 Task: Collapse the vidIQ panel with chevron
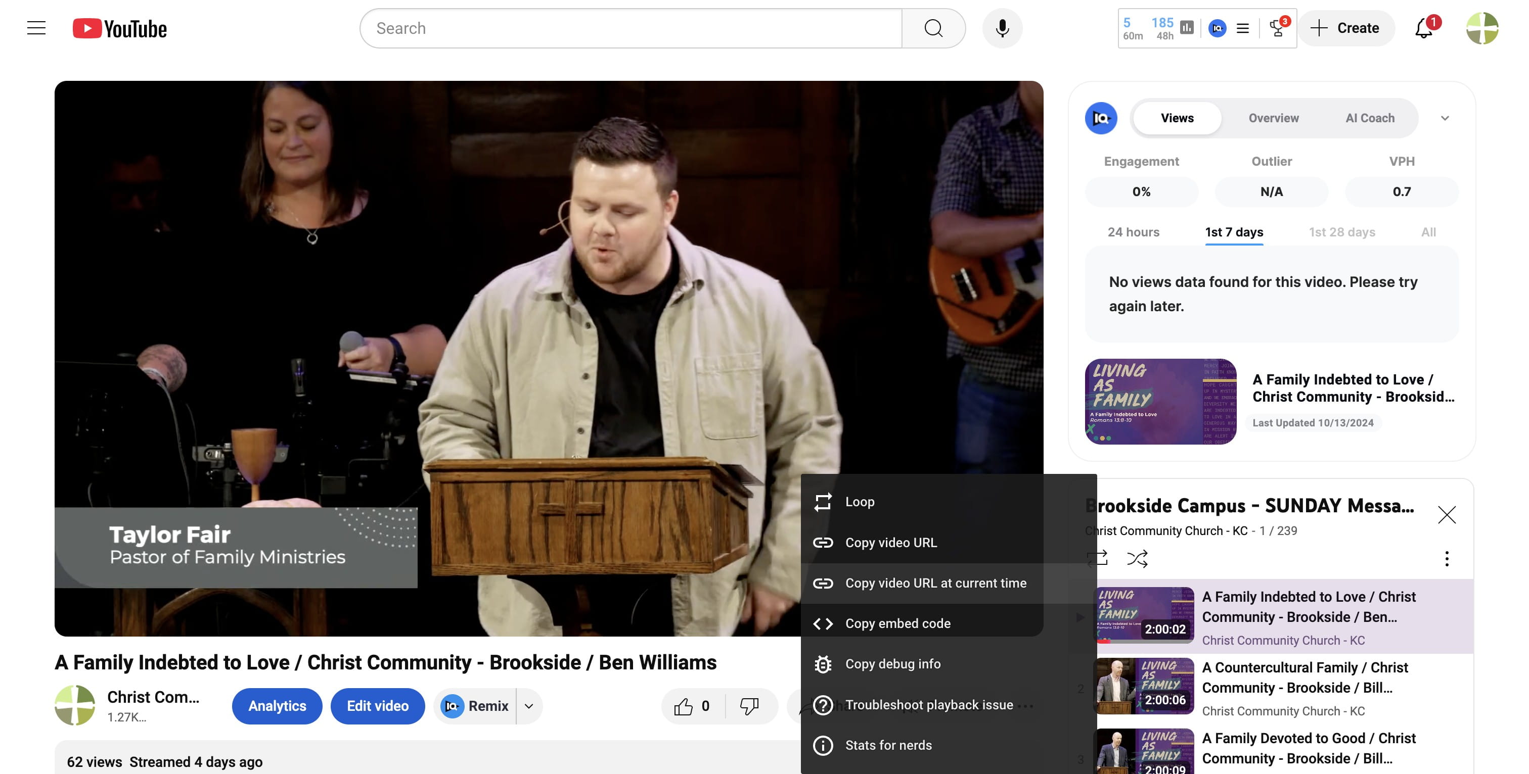(1444, 118)
